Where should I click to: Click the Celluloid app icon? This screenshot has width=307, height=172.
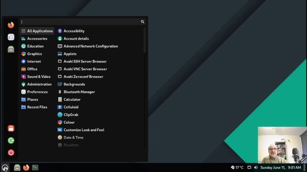[60, 107]
